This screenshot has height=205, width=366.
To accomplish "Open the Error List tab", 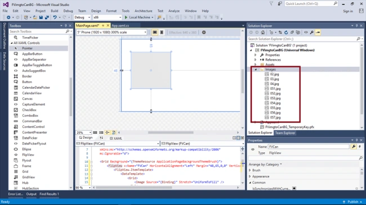I will 15,194.
